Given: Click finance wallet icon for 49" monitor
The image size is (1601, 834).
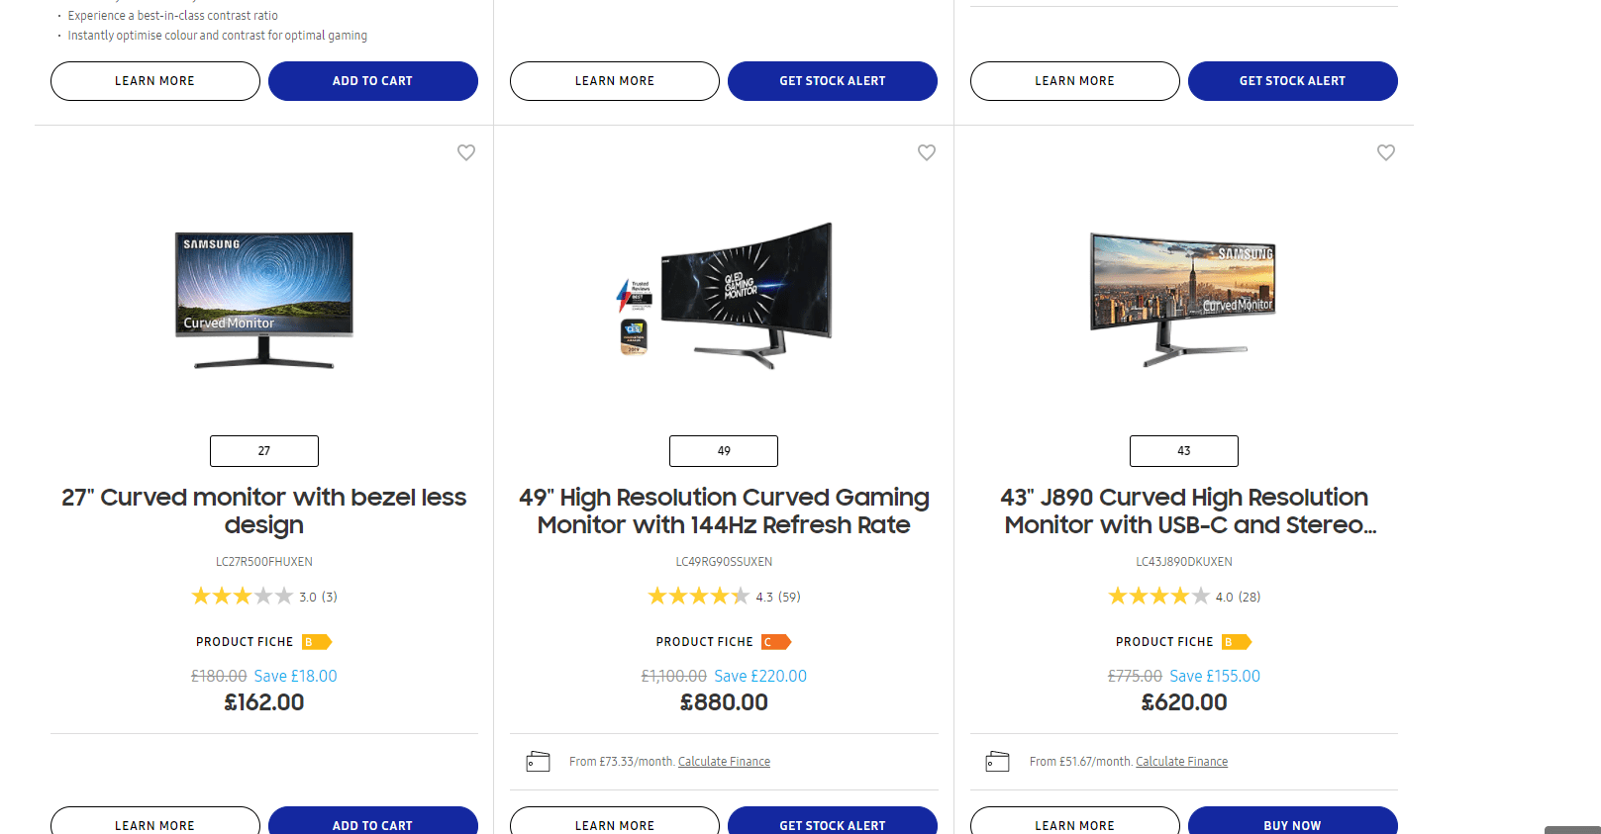Looking at the screenshot, I should point(538,762).
